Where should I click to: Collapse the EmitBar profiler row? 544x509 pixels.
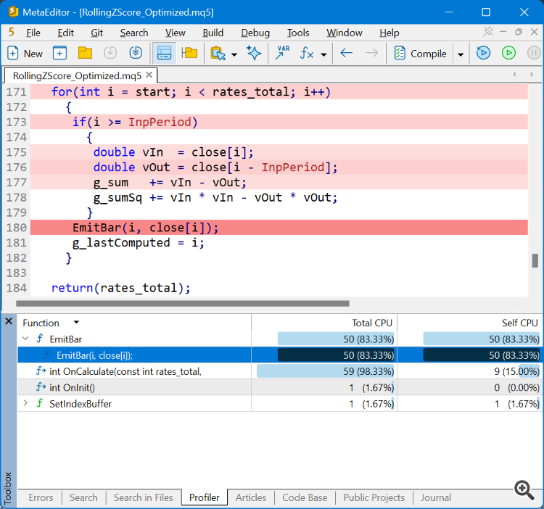click(25, 339)
